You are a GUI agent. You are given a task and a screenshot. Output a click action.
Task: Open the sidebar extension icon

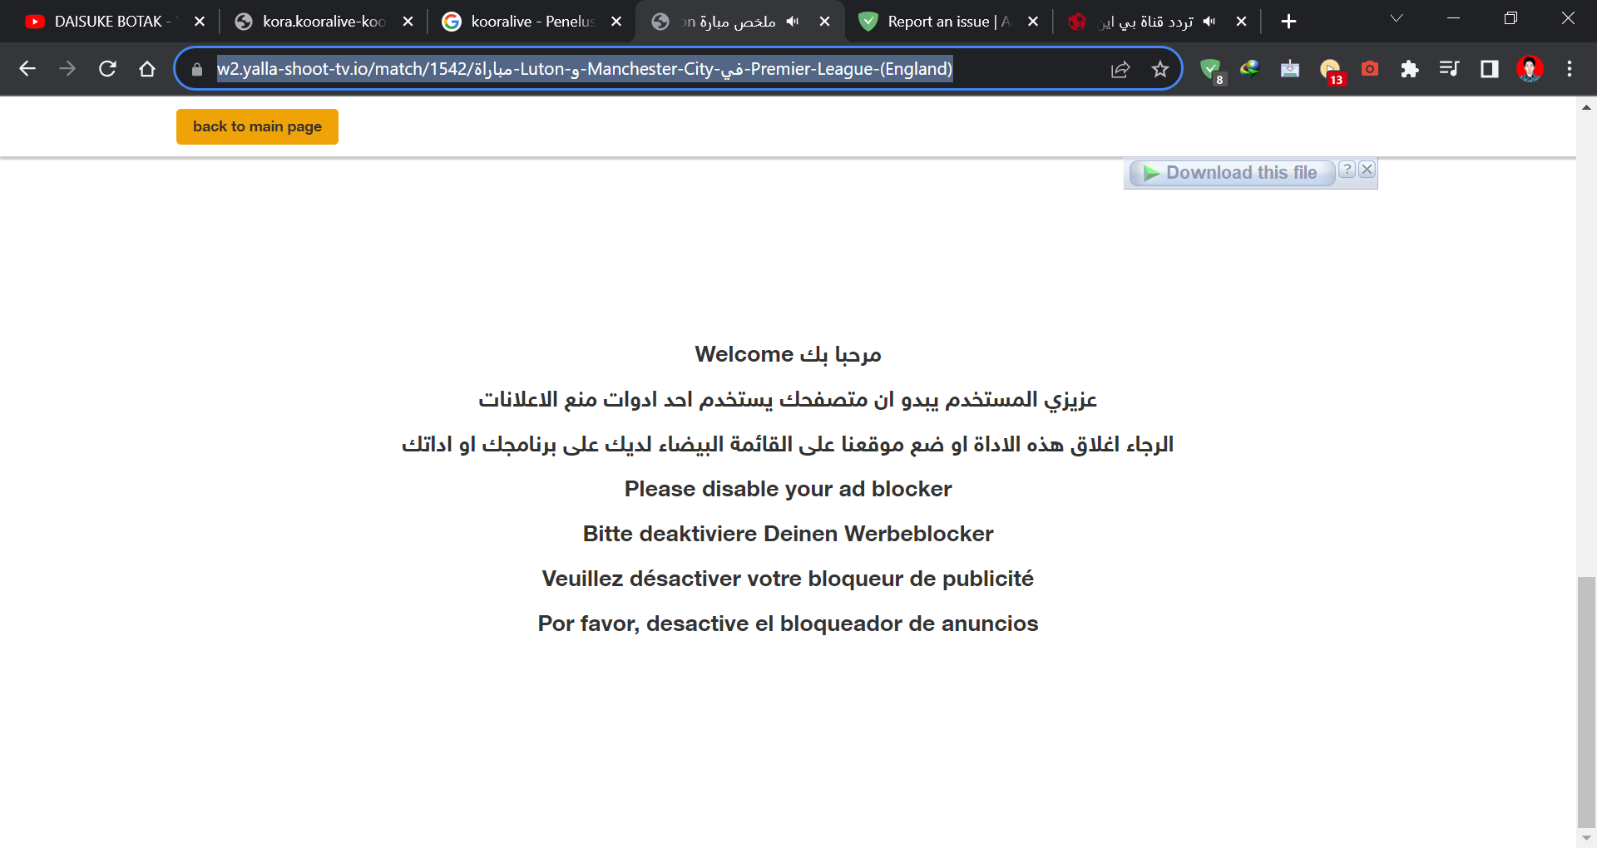pyautogui.click(x=1489, y=69)
